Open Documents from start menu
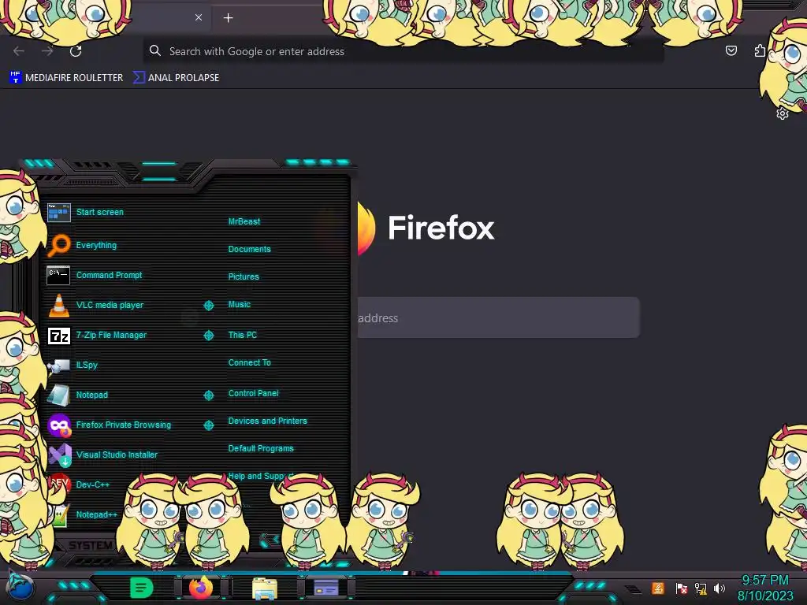The height and width of the screenshot is (605, 807). 249,249
